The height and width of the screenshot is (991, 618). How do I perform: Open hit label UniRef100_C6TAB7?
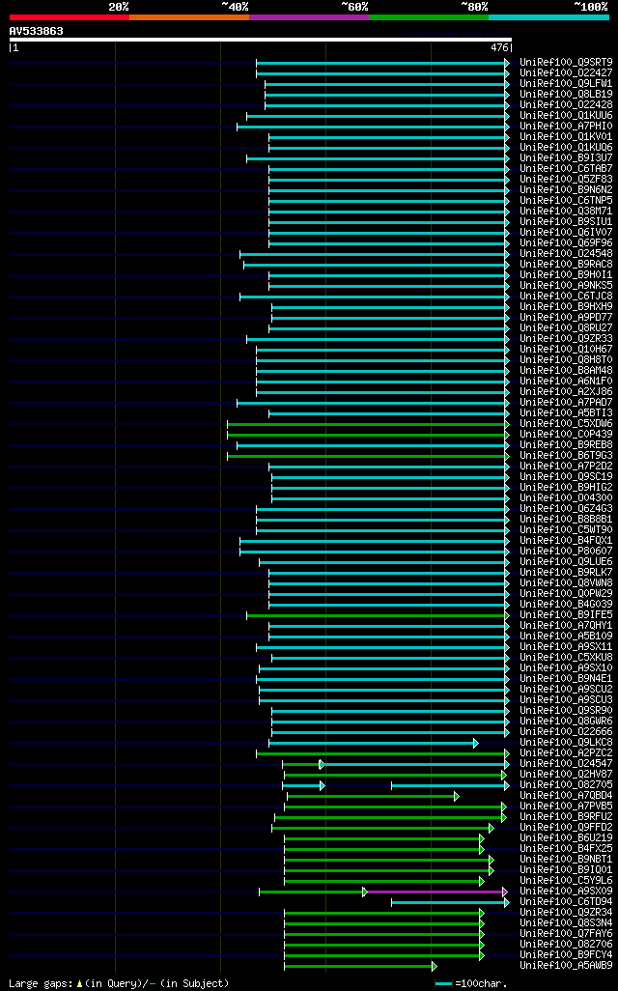pyautogui.click(x=566, y=169)
